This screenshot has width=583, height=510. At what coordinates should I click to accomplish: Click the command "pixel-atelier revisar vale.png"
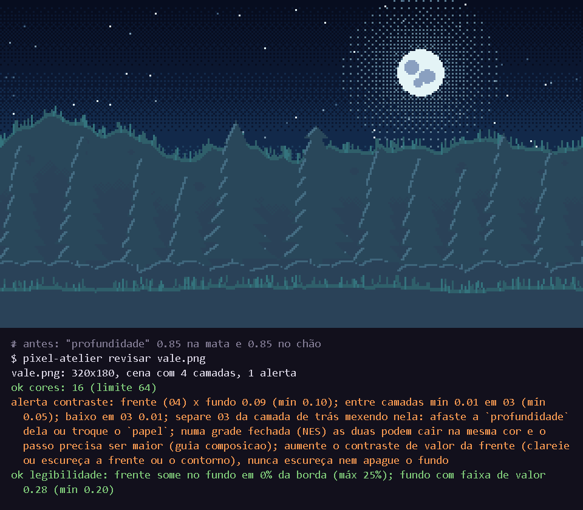pos(114,358)
